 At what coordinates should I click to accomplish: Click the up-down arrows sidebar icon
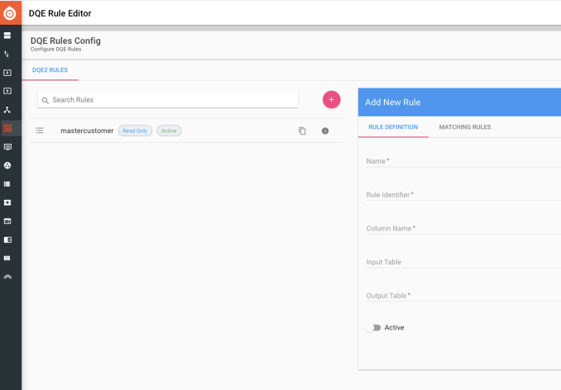[x=7, y=54]
